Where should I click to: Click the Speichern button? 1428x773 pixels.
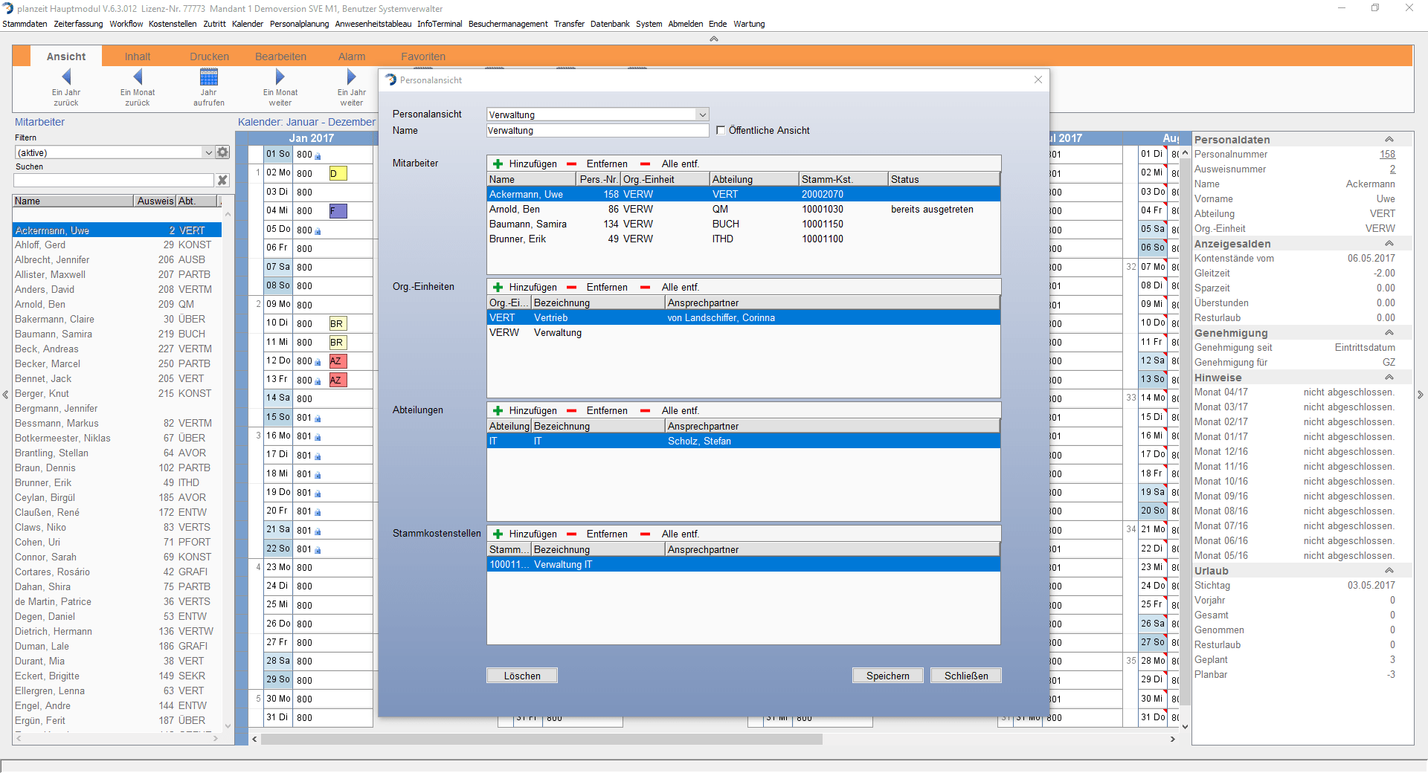pyautogui.click(x=887, y=676)
